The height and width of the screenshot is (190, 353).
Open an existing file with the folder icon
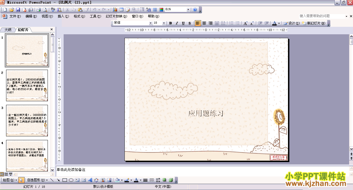(12, 10)
